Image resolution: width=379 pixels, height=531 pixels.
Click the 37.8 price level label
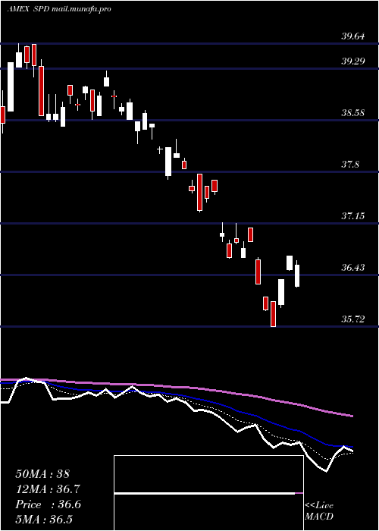(x=350, y=165)
